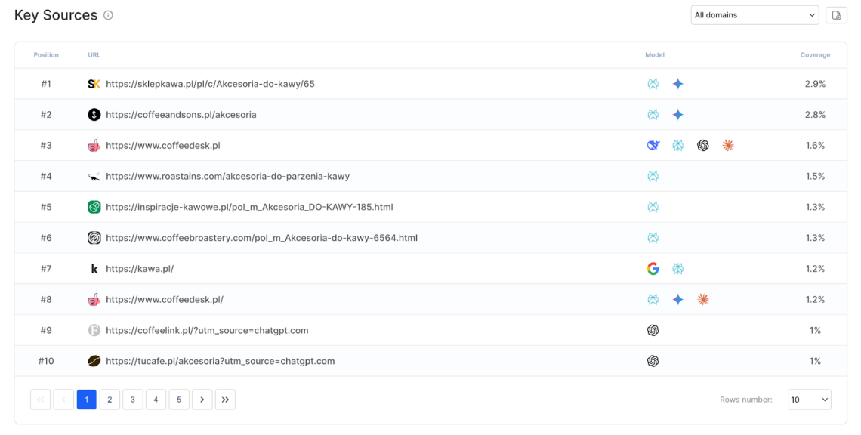Click the info tooltip beside Key Sources heading
Viewport: 861px width, 435px height.
click(x=108, y=14)
